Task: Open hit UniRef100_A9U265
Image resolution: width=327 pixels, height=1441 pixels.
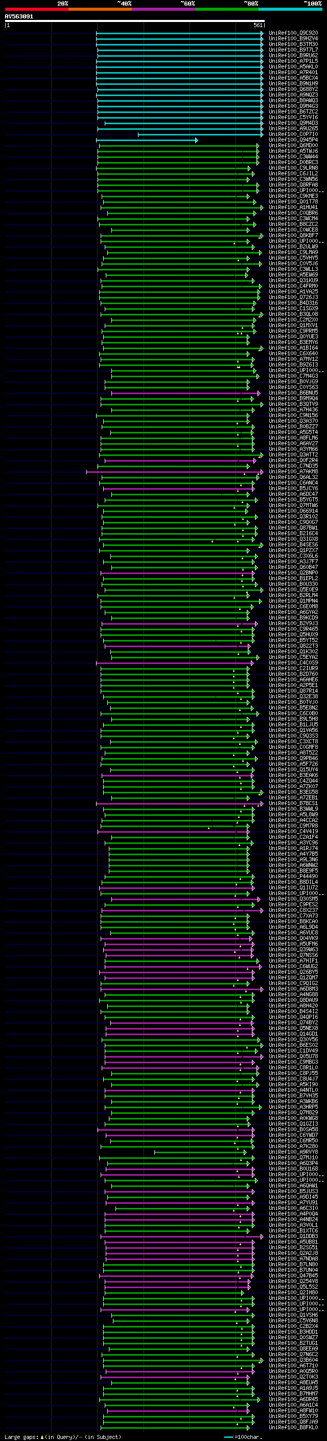Action: (x=293, y=129)
